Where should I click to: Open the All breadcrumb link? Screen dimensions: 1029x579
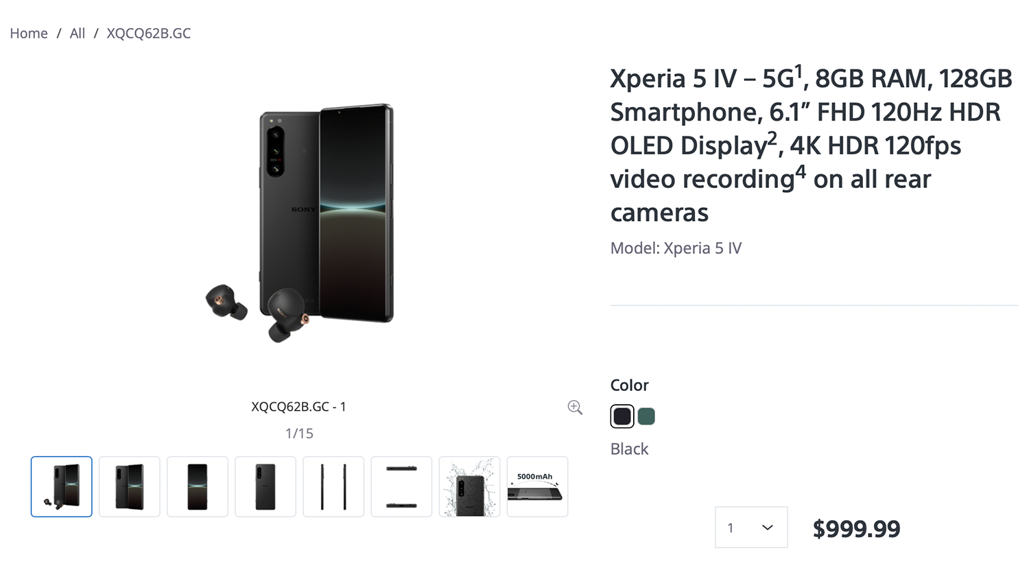coord(78,33)
